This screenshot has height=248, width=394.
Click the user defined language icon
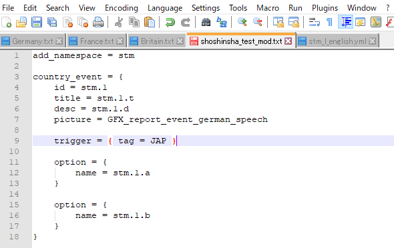click(x=361, y=22)
